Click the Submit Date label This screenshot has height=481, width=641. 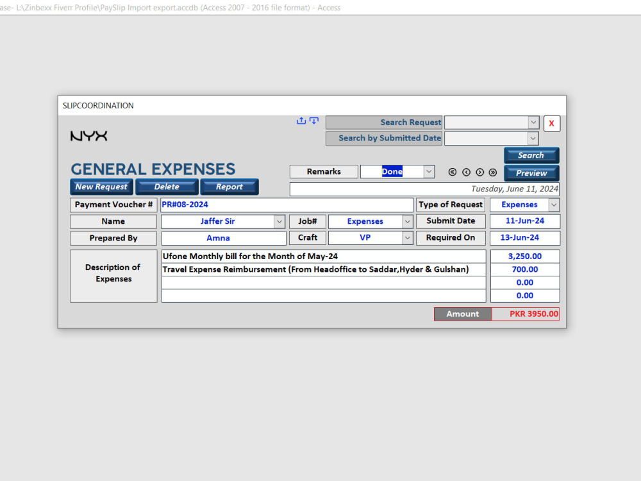(x=451, y=221)
